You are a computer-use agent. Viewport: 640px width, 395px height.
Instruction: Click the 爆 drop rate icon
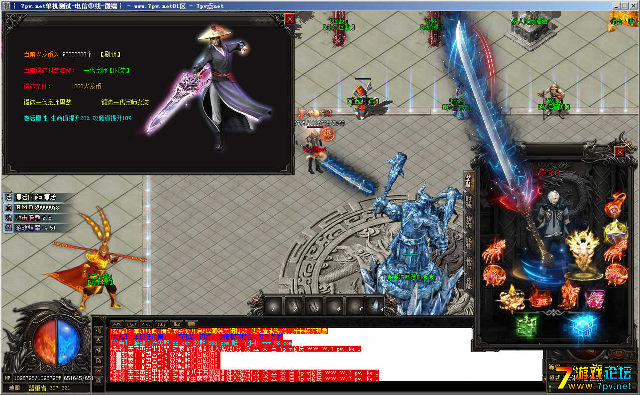tap(8, 228)
